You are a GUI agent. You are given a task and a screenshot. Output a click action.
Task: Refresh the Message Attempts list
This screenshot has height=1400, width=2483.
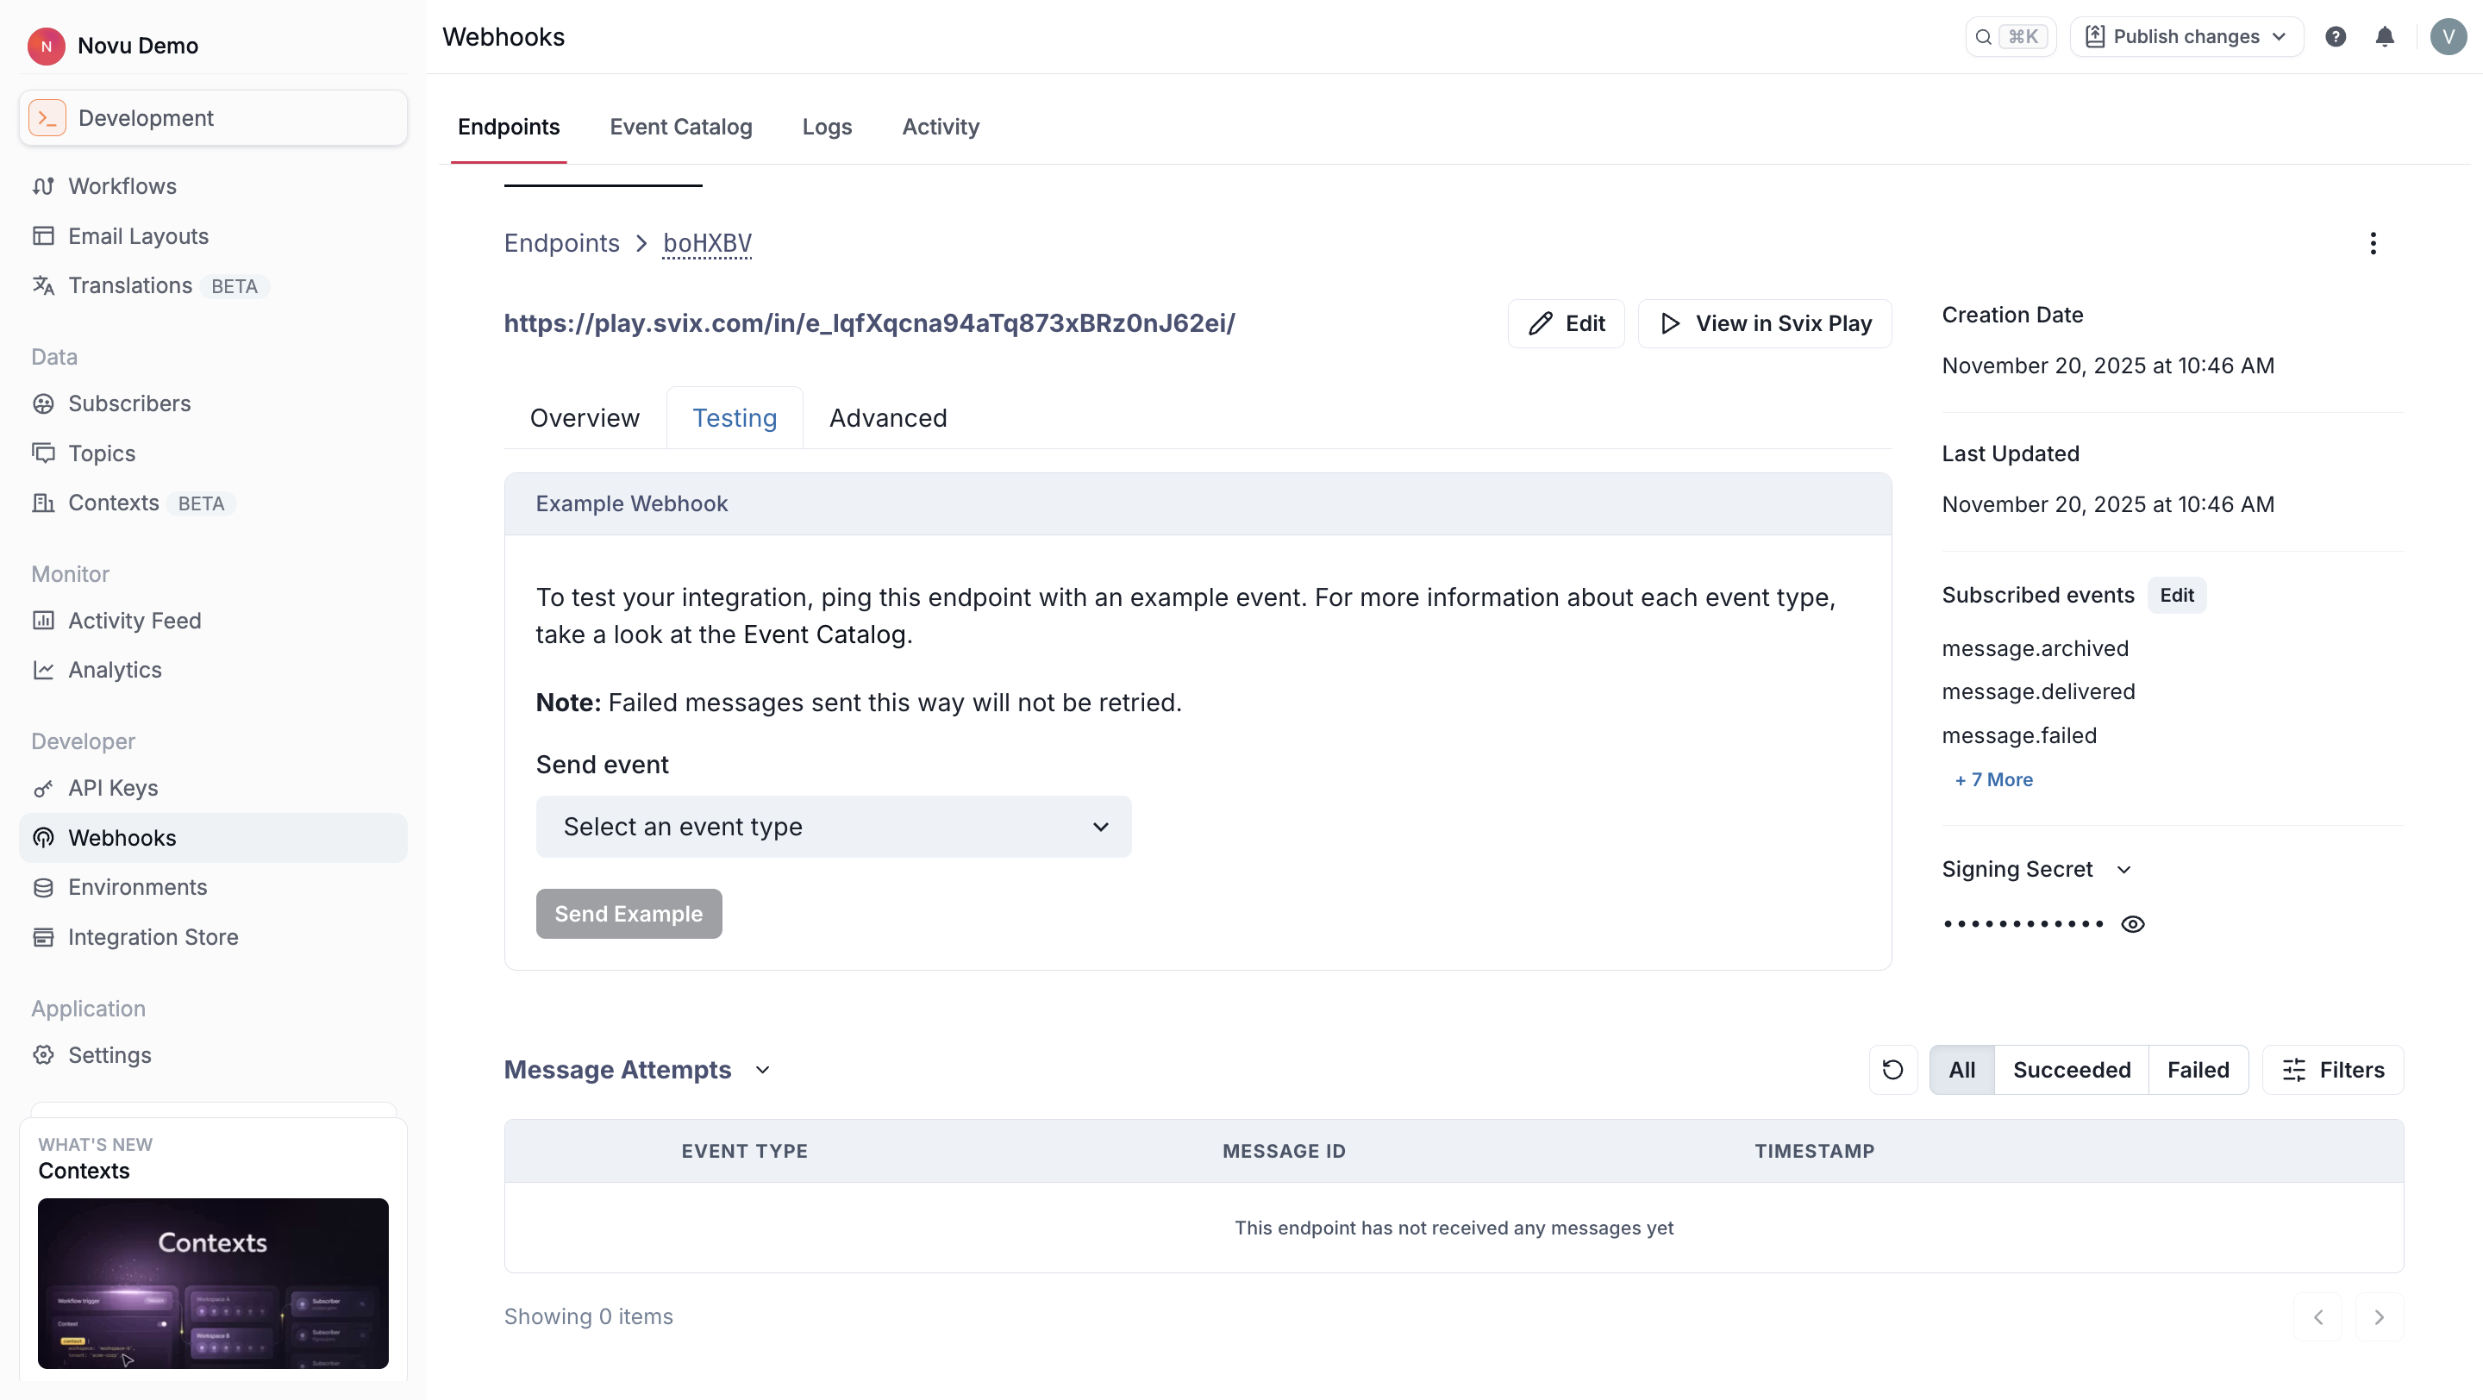click(1893, 1069)
